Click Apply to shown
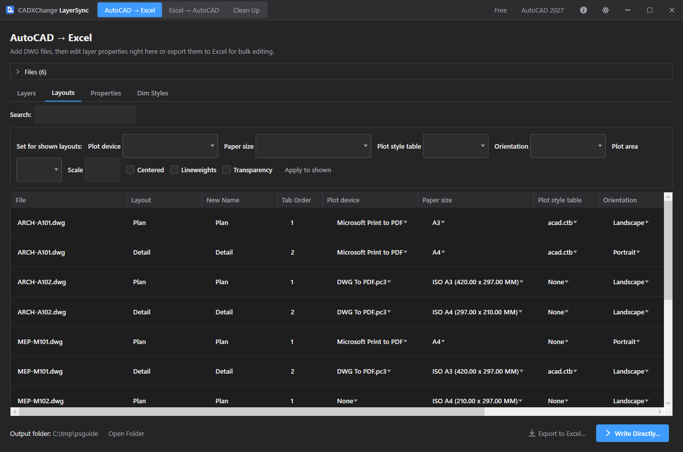 [308, 170]
